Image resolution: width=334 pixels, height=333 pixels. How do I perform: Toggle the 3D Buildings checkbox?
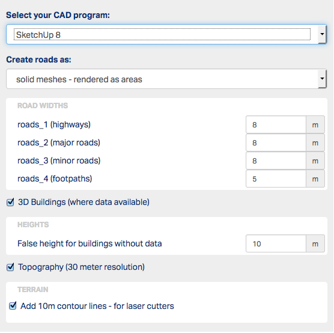(x=10, y=202)
